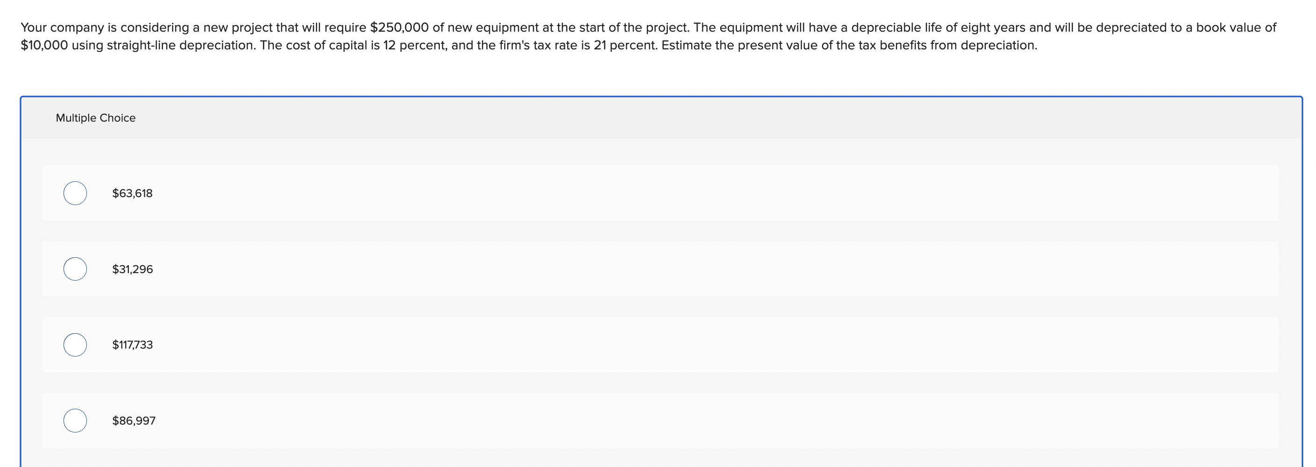Viewport: 1316px width, 467px height.
Task: Select the radio button for $63,618
Action: click(x=75, y=193)
